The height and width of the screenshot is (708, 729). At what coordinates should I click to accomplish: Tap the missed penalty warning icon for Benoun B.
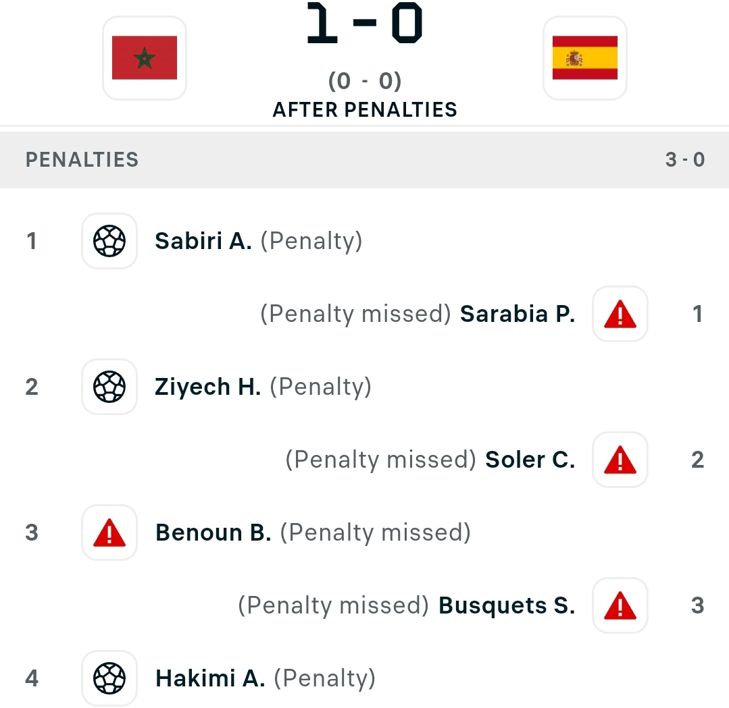pyautogui.click(x=109, y=533)
